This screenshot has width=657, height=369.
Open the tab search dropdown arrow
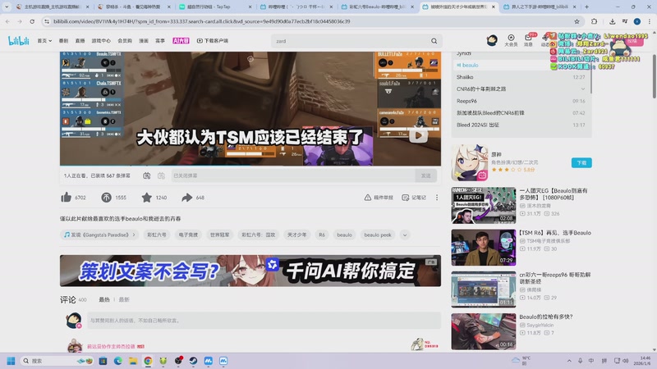[x=7, y=7]
